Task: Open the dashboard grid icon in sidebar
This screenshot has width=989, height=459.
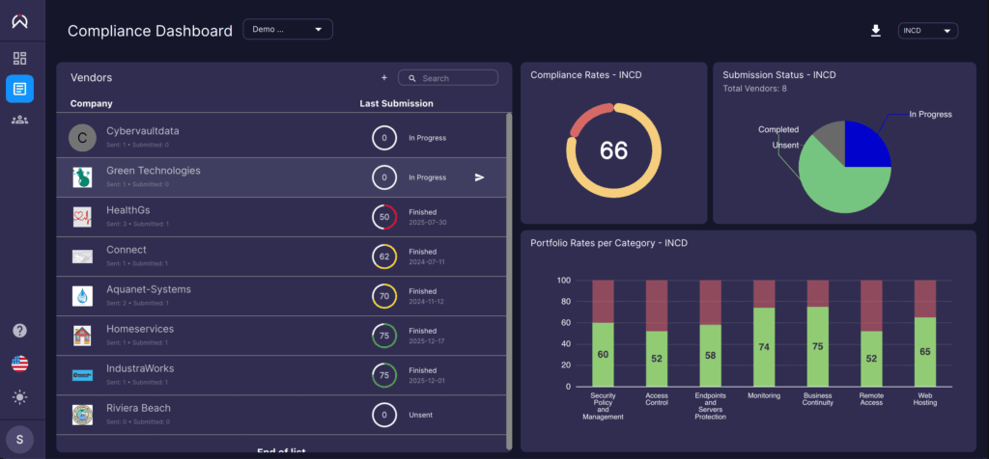Action: pyautogui.click(x=19, y=59)
